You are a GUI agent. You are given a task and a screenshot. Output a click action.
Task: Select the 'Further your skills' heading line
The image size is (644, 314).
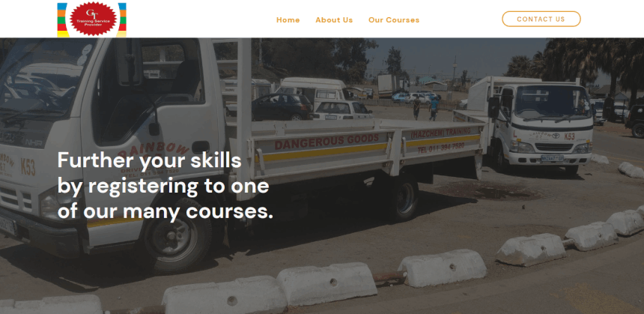(149, 160)
